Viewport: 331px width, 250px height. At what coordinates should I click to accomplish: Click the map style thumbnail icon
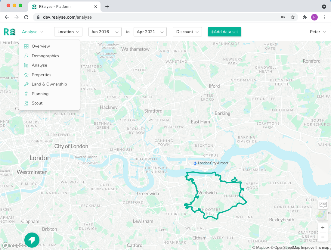(x=323, y=215)
